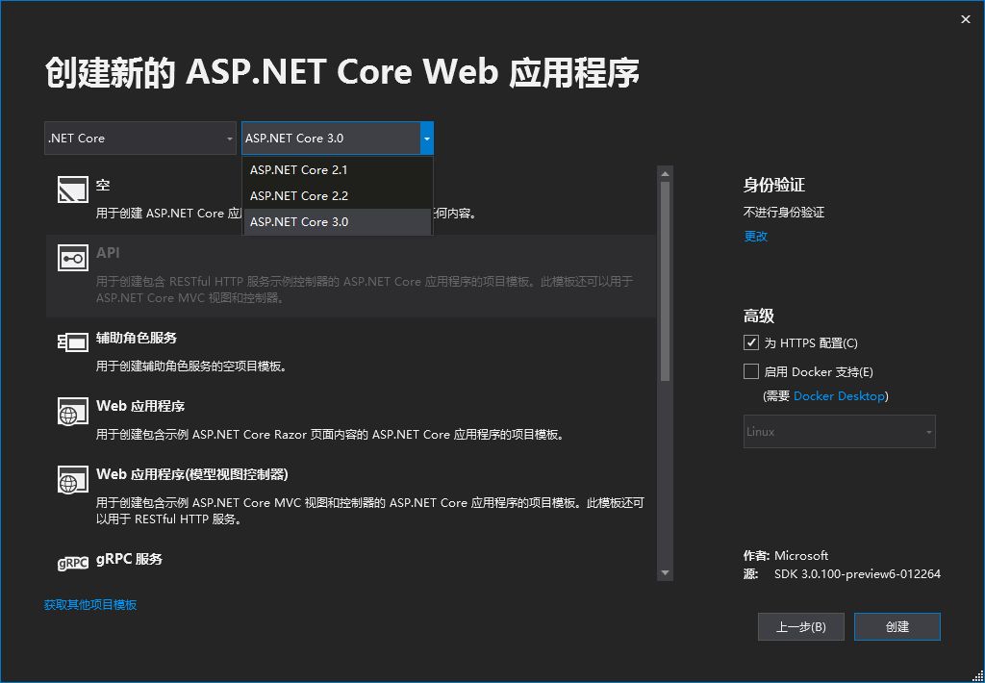Click the Web 应用程序 template globe icon

[x=72, y=410]
